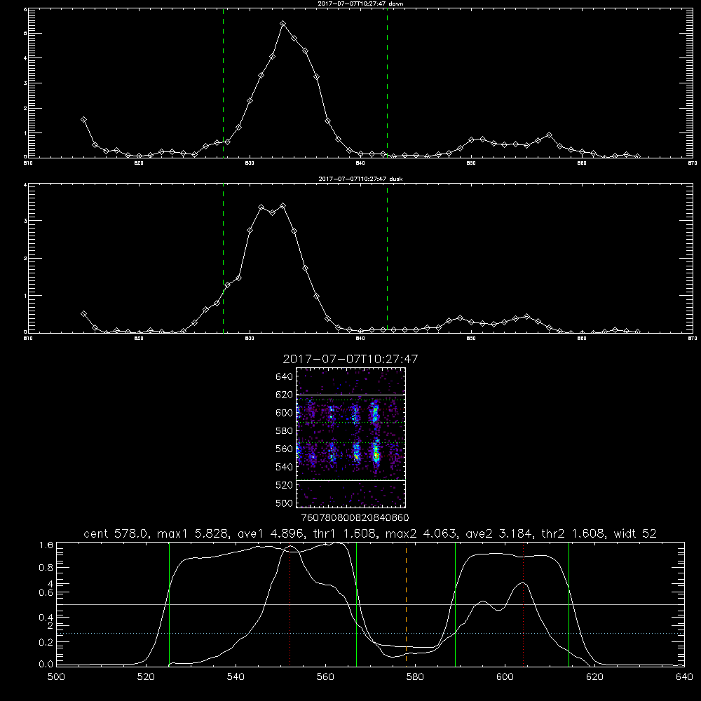This screenshot has height=701, width=701.
Task: Click the heatmap x-axis label string 760780800820840860
Action: coord(355,518)
